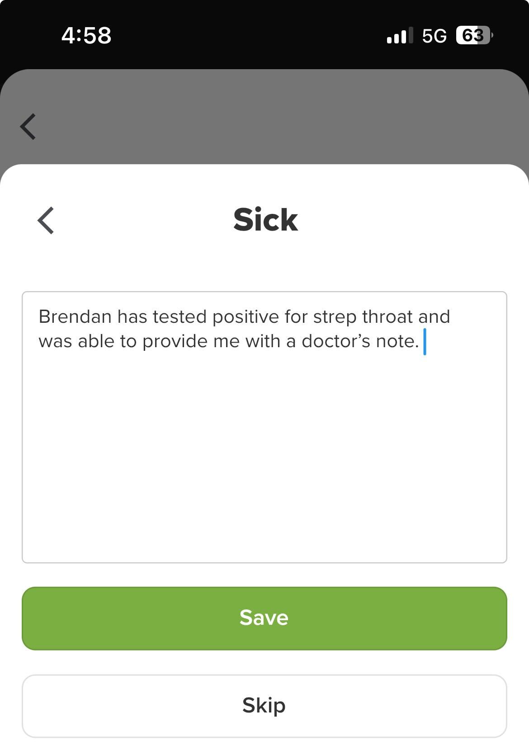Click the word throat in the note
Viewport: 529px width, 750px height.
387,316
